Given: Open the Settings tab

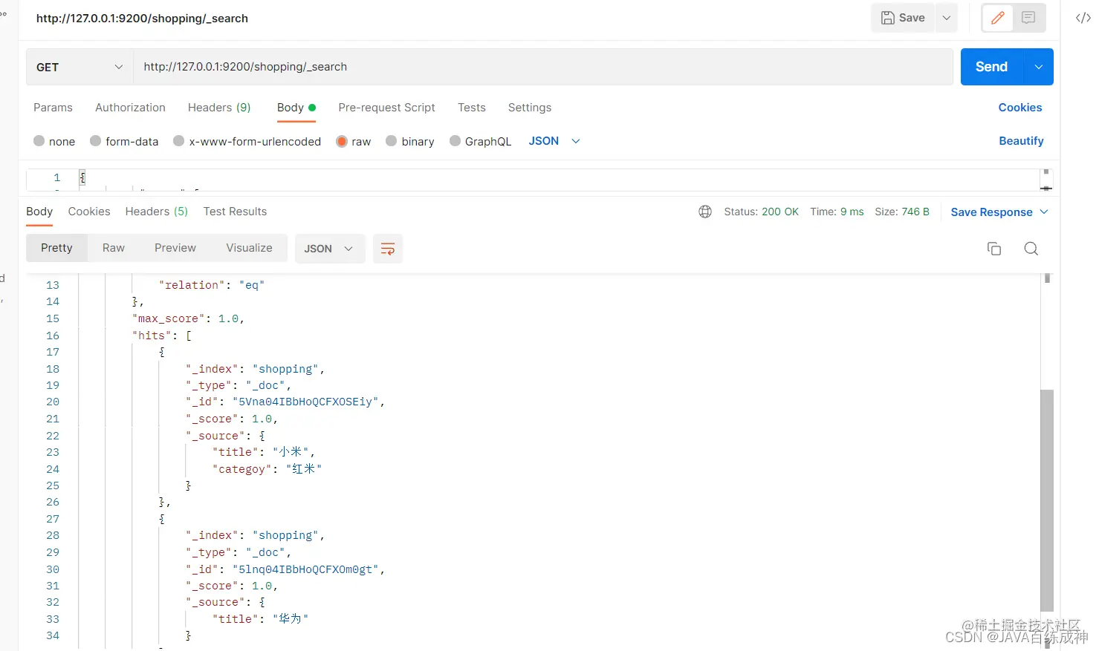Looking at the screenshot, I should [x=530, y=108].
